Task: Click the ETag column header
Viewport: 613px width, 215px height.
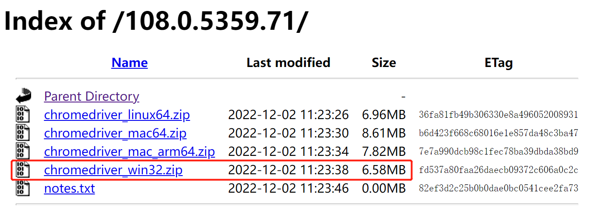Action: [499, 63]
